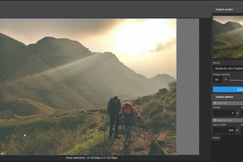Image resolution: width=243 pixels, height=162 pixels.
Task: Click the top-center crop handle
Action: (x=85, y=19)
